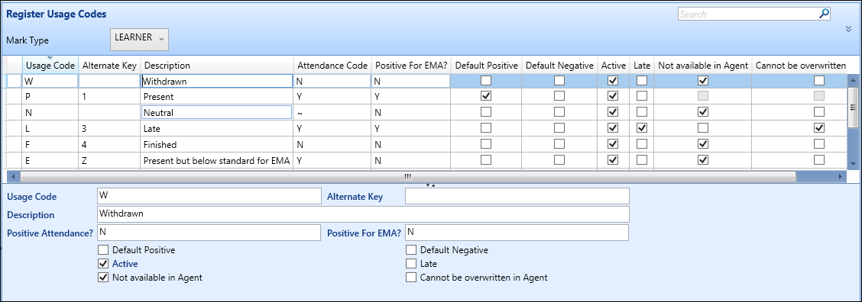
Task: Select the 'Present' description cell
Action: pyautogui.click(x=216, y=97)
